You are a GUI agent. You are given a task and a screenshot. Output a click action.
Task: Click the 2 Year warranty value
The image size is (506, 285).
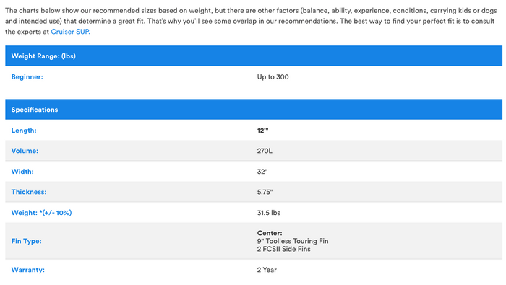coord(267,270)
